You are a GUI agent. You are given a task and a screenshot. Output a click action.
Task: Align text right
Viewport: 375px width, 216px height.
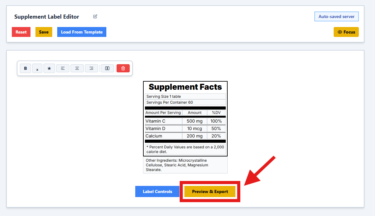[91, 68]
